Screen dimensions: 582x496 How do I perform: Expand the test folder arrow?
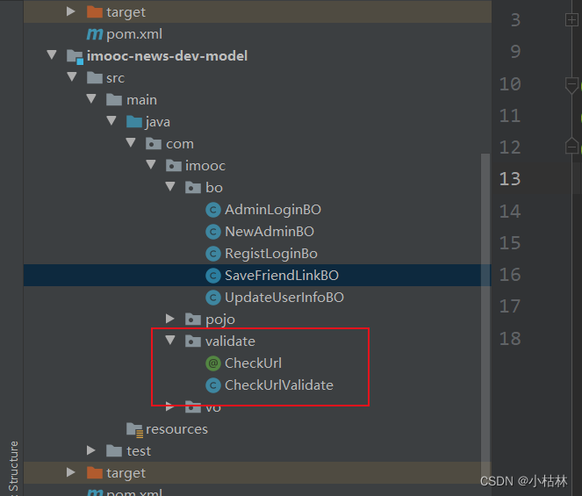(x=91, y=451)
